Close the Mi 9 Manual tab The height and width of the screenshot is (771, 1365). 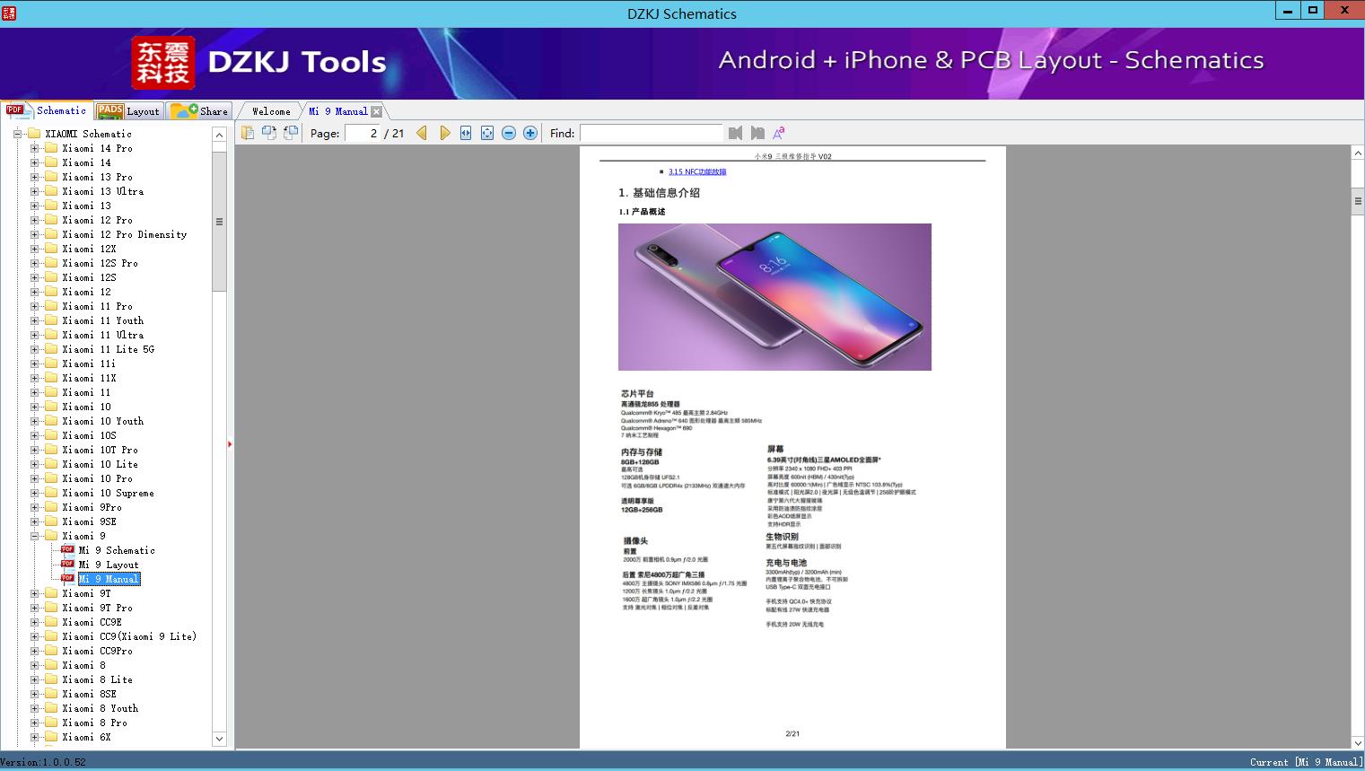(x=377, y=112)
